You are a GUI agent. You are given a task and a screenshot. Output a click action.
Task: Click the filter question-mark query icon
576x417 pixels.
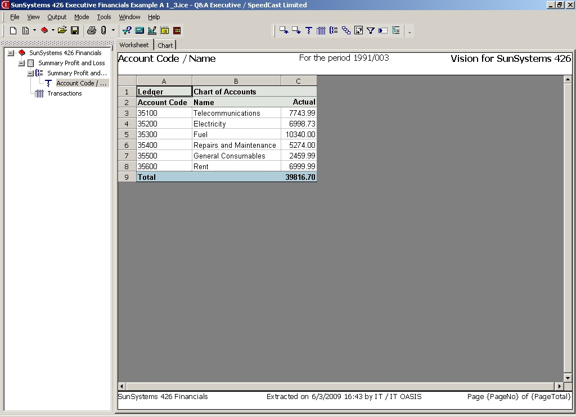[x=127, y=30]
